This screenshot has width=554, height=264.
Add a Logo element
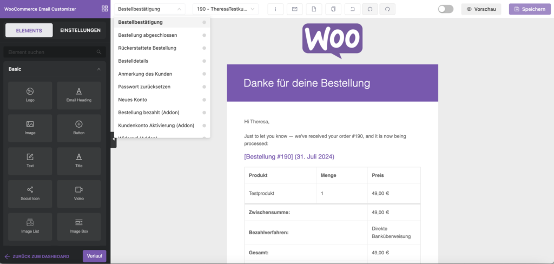30,95
